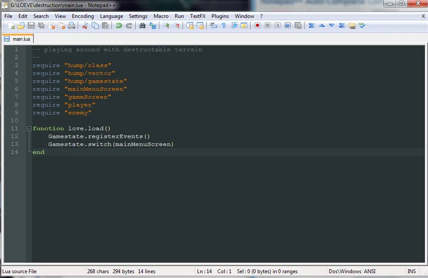
Task: Run macro multiple times icon
Action: 288,25
